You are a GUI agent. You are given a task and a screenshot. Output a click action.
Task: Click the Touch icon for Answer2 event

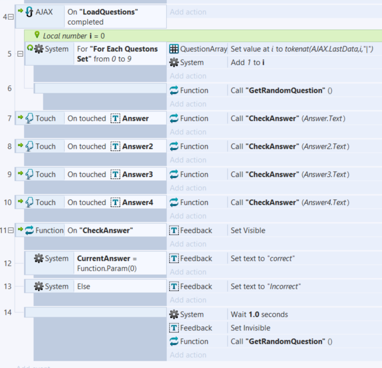point(30,146)
